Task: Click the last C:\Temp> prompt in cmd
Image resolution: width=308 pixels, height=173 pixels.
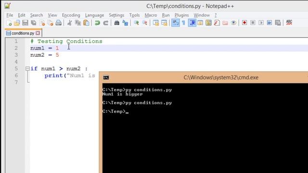Action: point(114,111)
